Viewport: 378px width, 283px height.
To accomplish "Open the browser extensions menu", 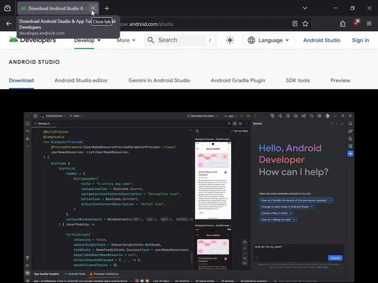I will tap(343, 24).
